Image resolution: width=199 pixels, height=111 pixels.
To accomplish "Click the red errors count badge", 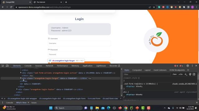I will (176, 66).
